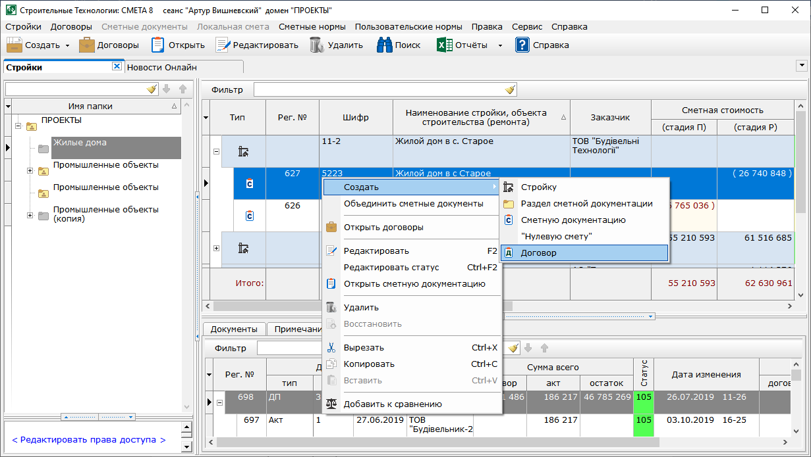This screenshot has height=457, width=811.
Task: Choose Добавить к сравнению context menu item
Action: [x=392, y=404]
